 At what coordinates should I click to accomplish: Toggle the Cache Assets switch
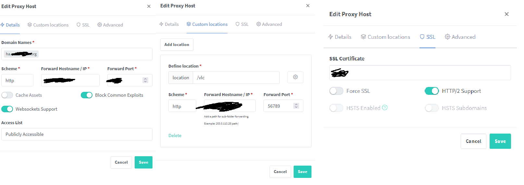tap(7, 95)
